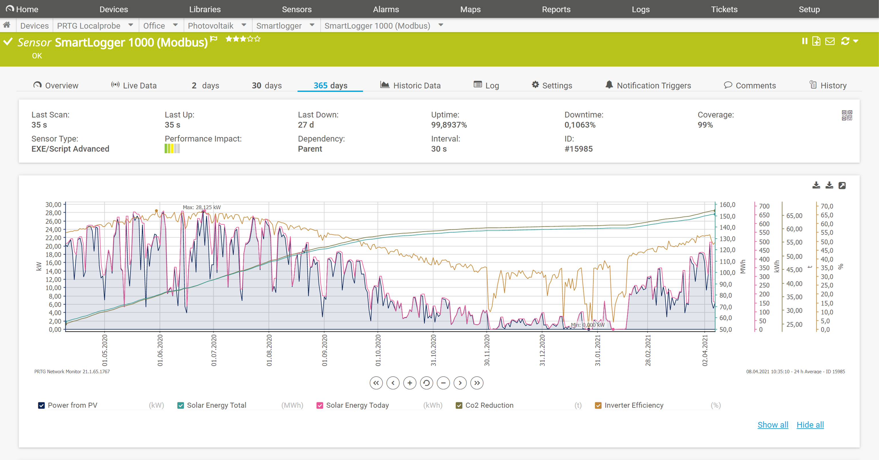Open the Photovoltaik breadcrumb dropdown arrow
This screenshot has height=460, width=879.
coord(243,25)
